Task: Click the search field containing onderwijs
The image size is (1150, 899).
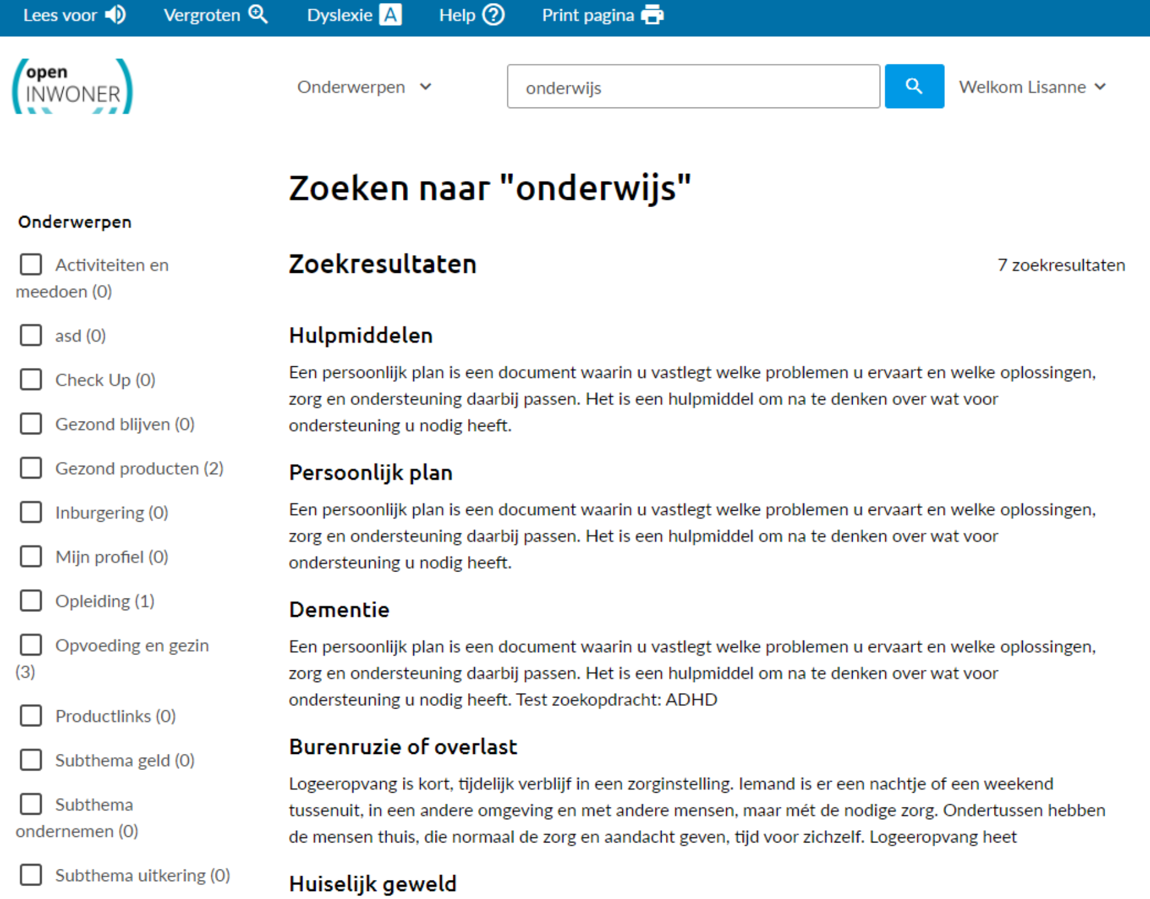Action: coord(693,87)
